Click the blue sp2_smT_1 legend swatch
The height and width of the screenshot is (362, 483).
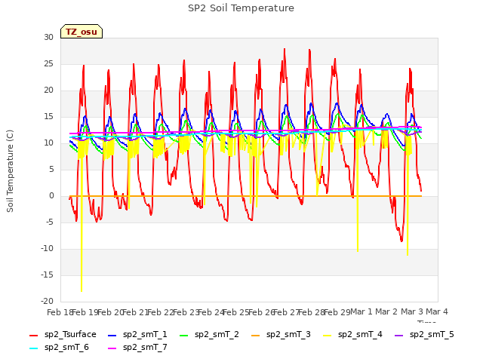point(112,335)
